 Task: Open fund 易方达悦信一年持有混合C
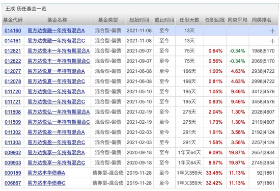pyautogui.click(x=56, y=102)
